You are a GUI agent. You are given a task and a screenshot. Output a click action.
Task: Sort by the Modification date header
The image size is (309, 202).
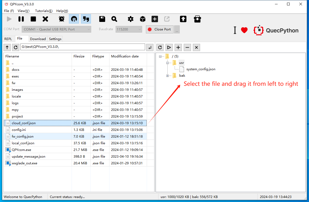(x=128, y=56)
